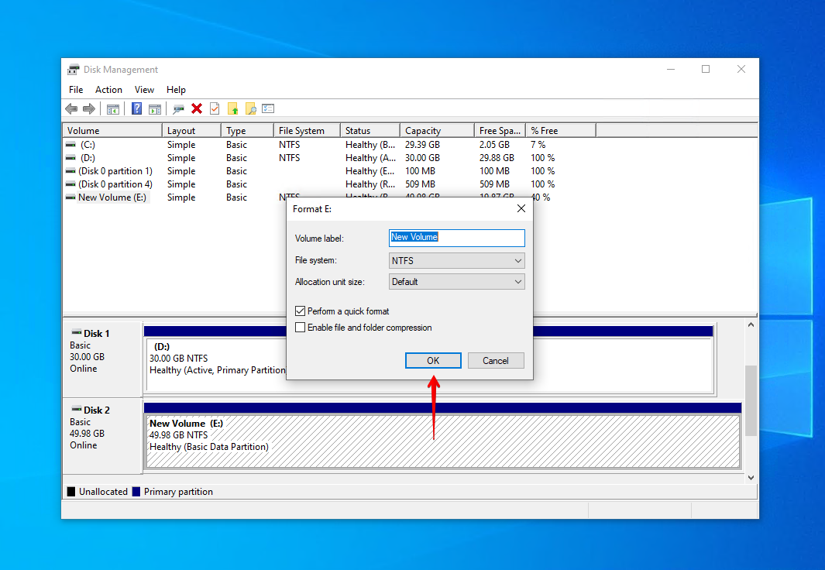Screen dimensions: 825x570
Task: Close the Format E: dialog
Action: 521,209
